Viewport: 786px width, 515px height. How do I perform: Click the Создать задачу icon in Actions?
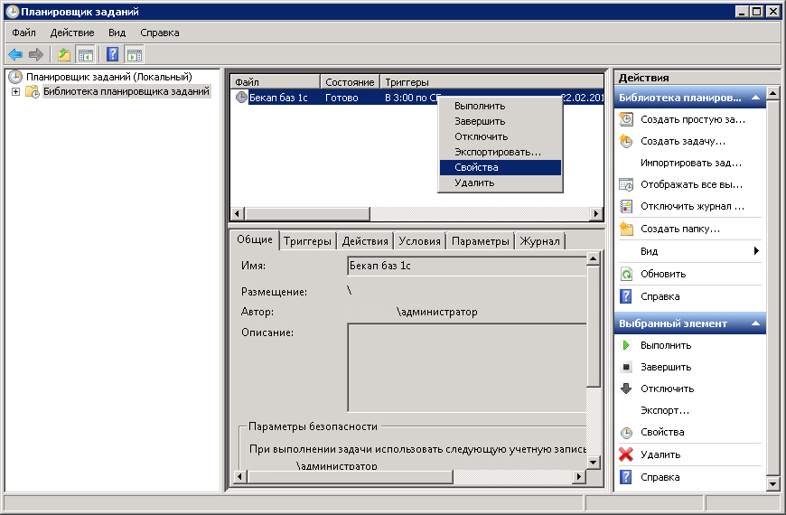point(626,141)
